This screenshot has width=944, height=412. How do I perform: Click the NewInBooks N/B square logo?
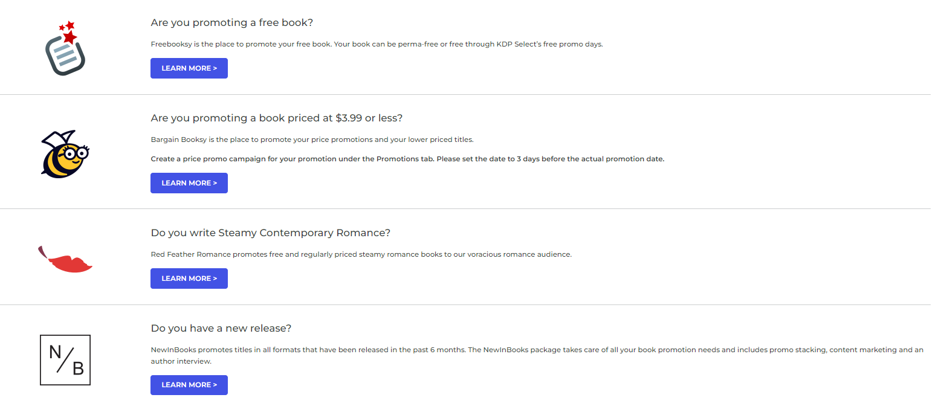(65, 360)
